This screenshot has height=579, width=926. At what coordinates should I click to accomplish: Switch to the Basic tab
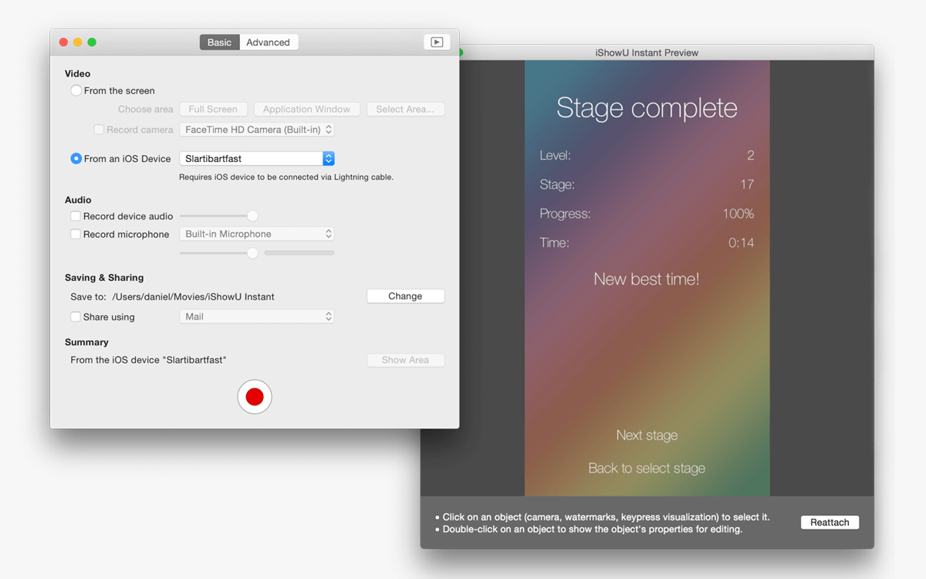219,42
